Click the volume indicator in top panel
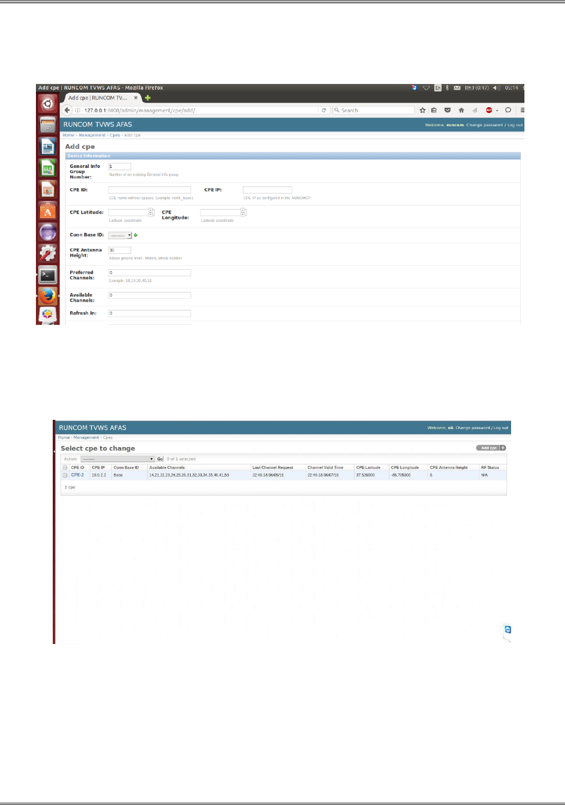 click(496, 88)
